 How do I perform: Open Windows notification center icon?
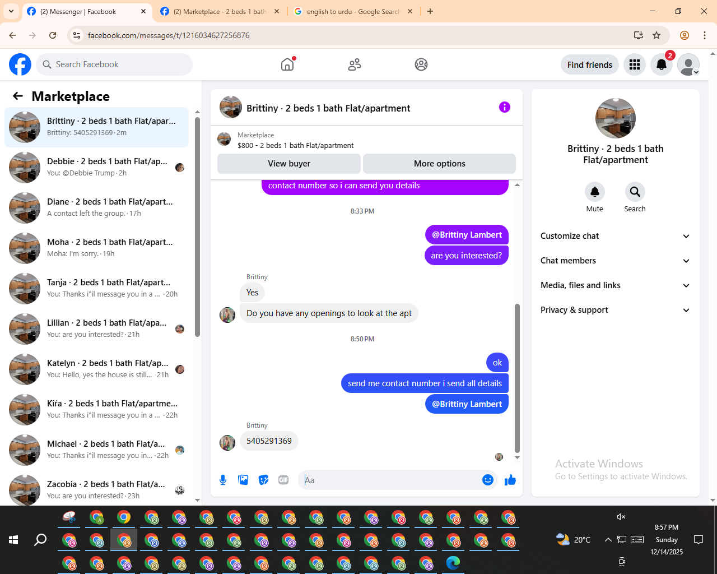(699, 540)
